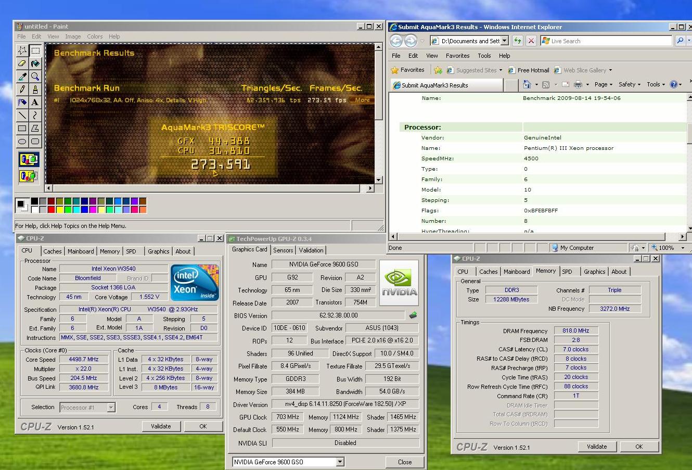
Task: Open the Free Hotmail favorites link
Action: coord(529,70)
